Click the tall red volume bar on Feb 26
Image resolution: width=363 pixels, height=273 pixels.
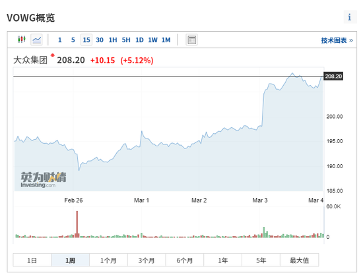77,224
